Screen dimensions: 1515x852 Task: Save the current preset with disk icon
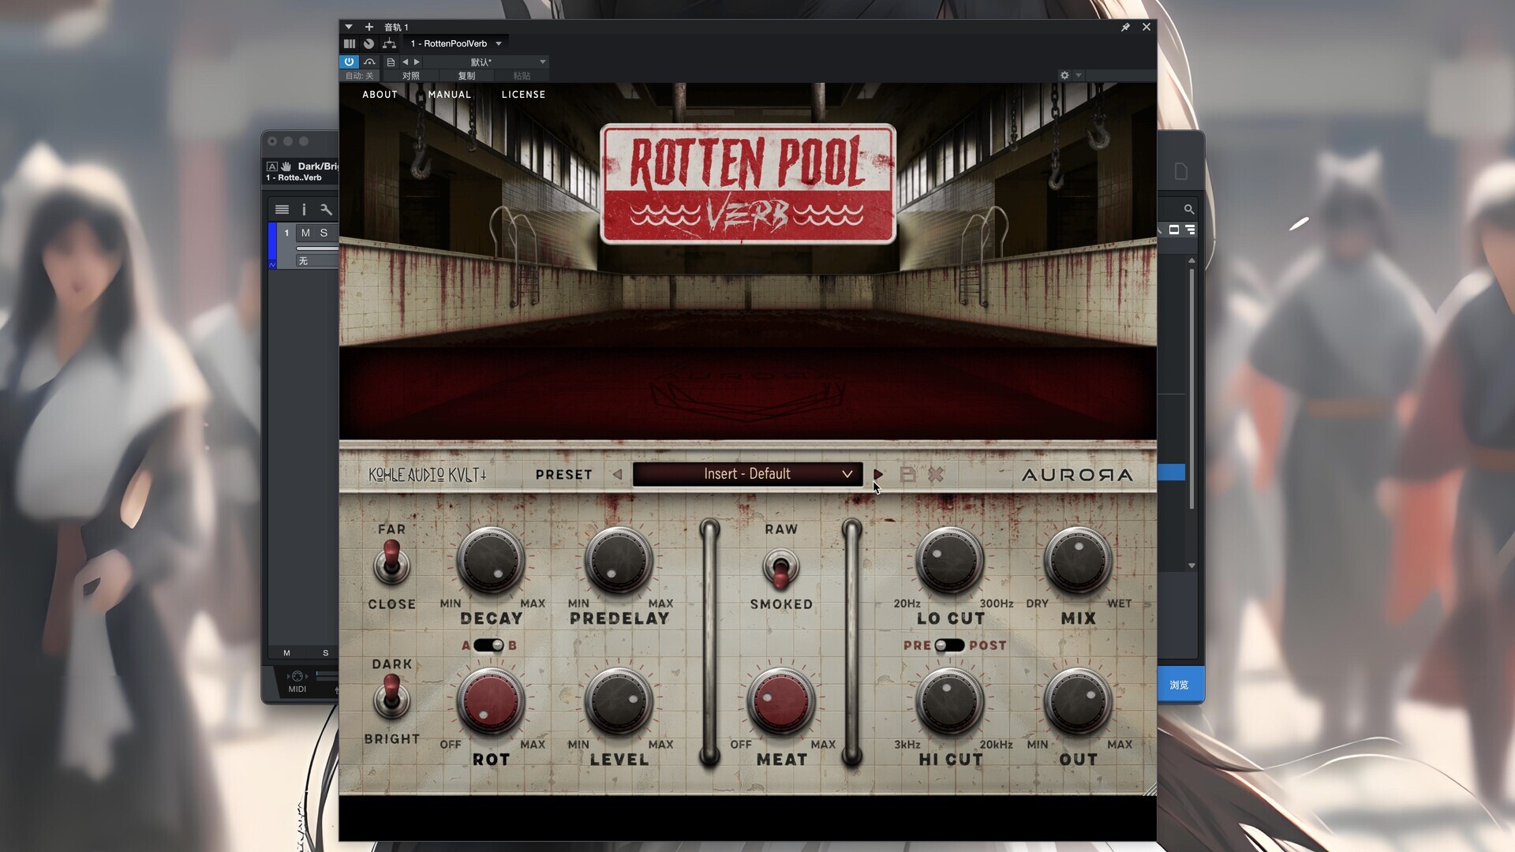pos(907,474)
